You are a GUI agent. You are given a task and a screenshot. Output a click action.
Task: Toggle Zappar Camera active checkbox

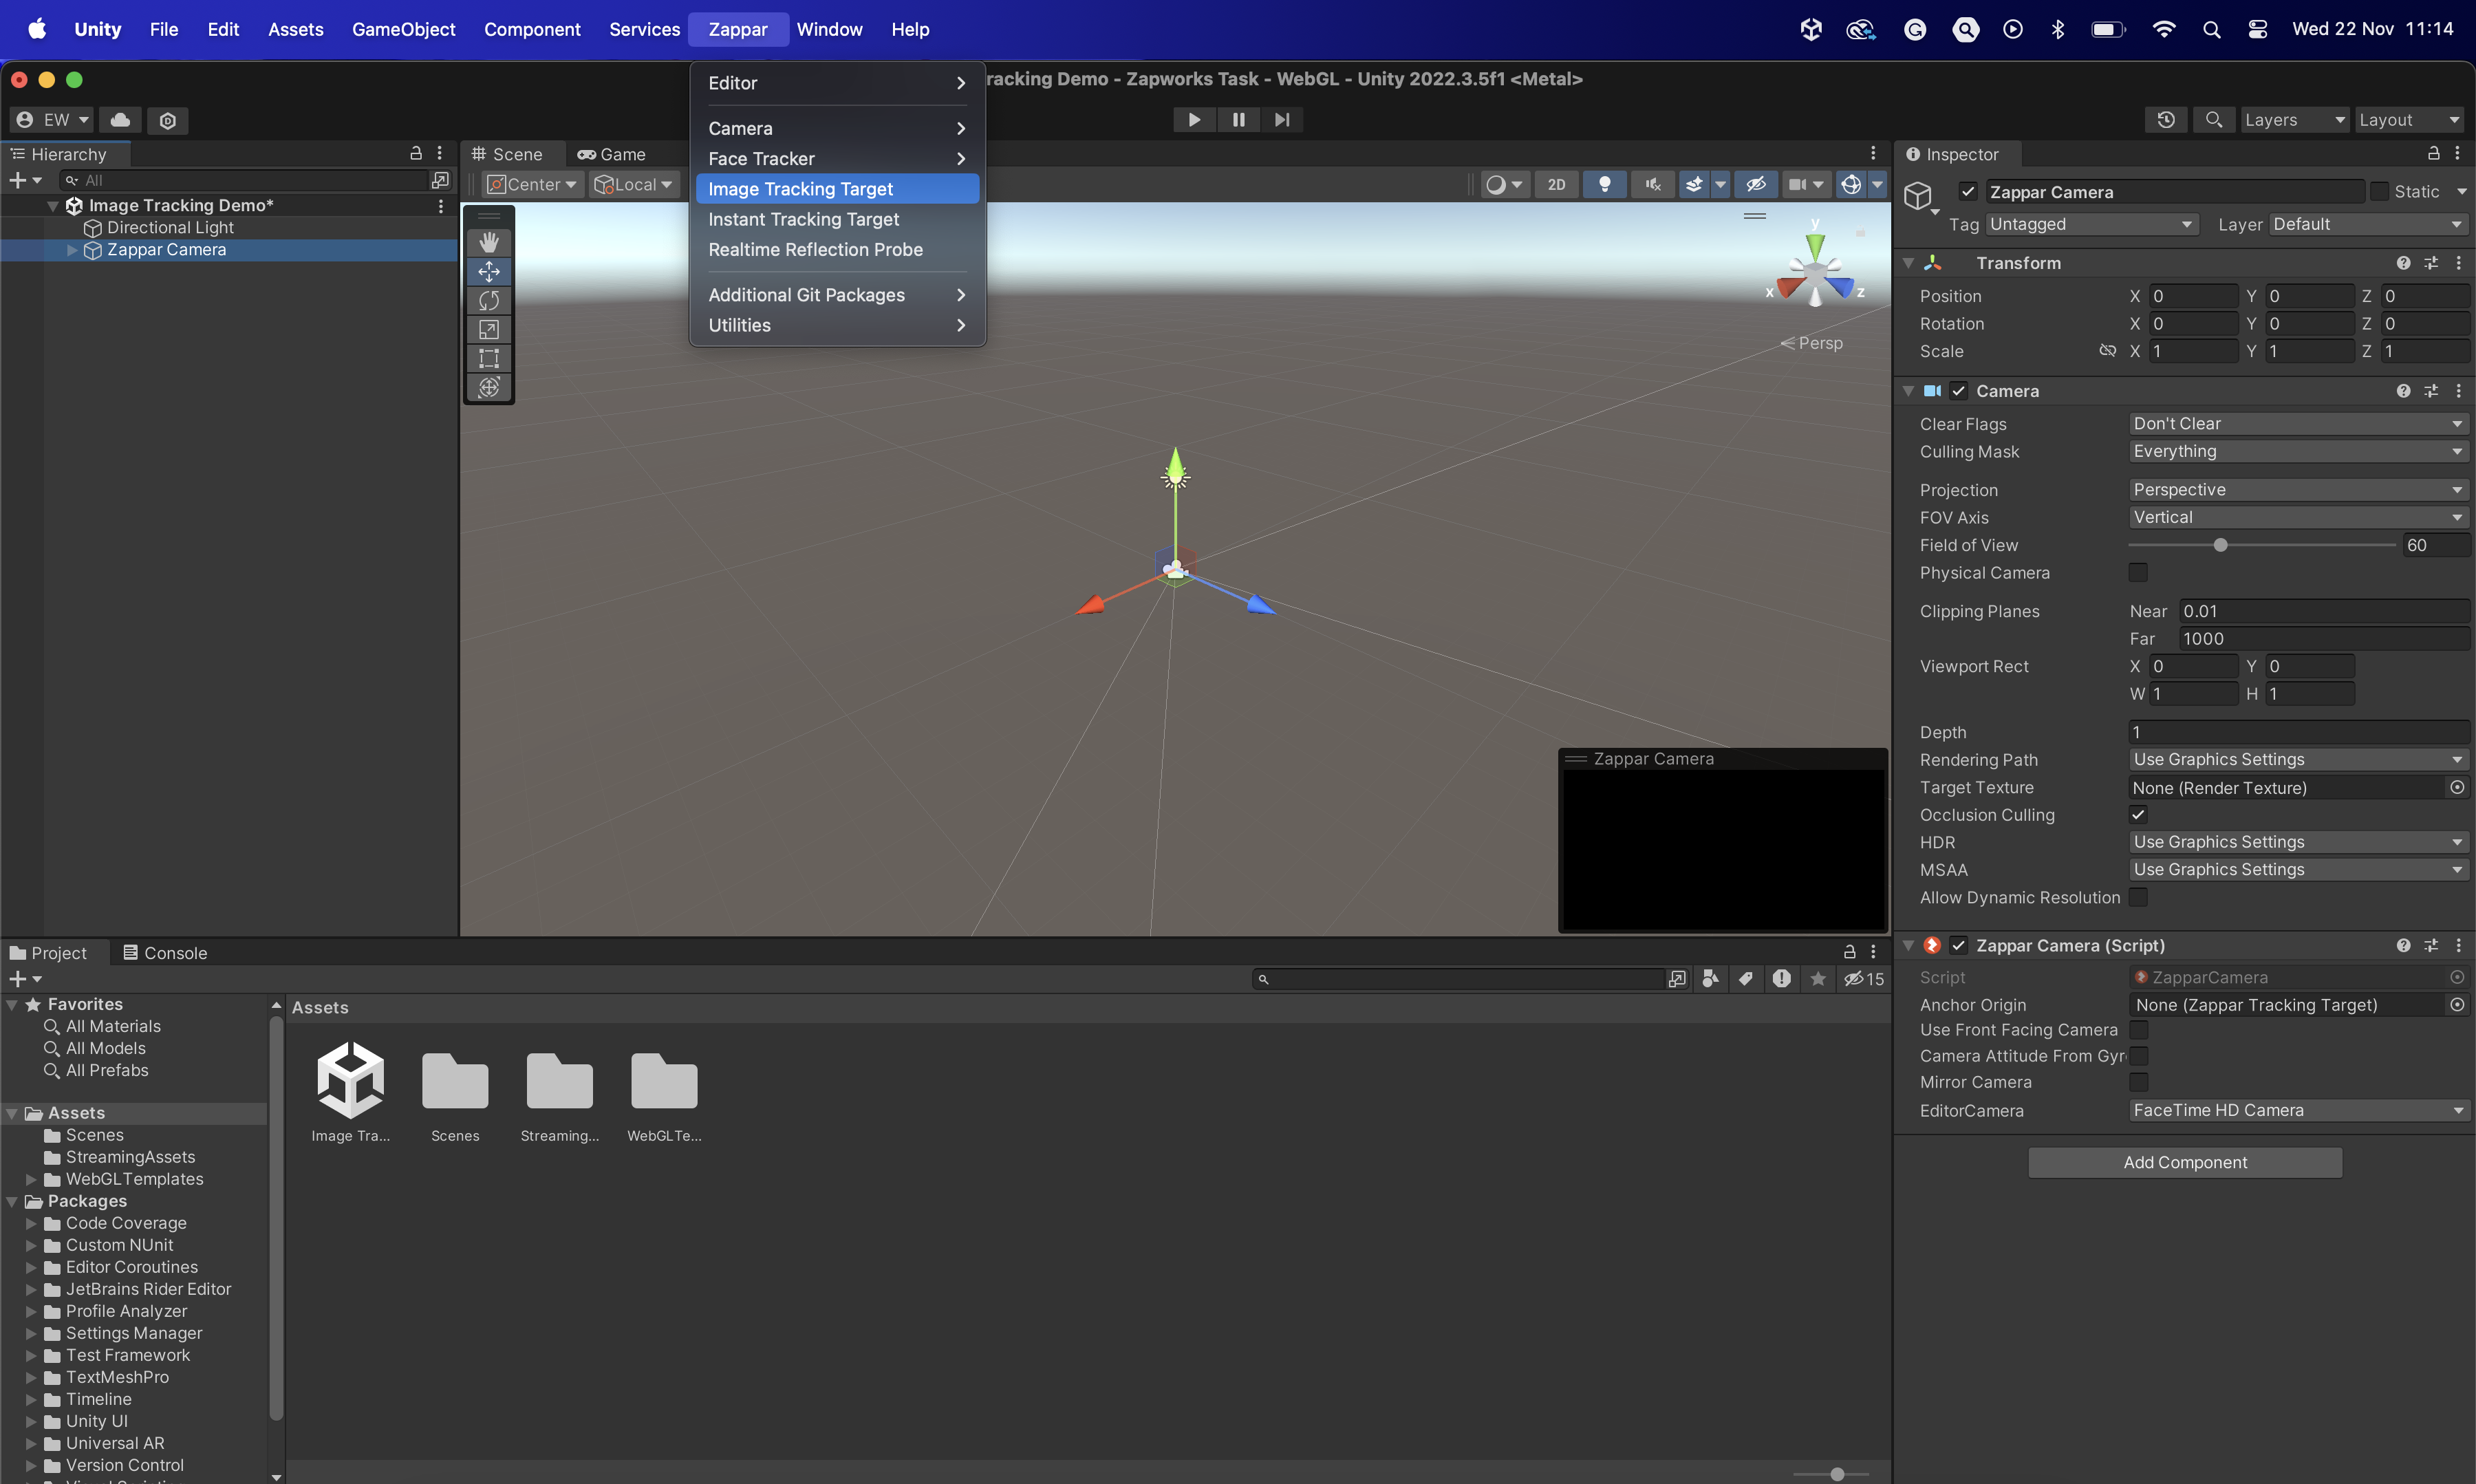point(1967,191)
